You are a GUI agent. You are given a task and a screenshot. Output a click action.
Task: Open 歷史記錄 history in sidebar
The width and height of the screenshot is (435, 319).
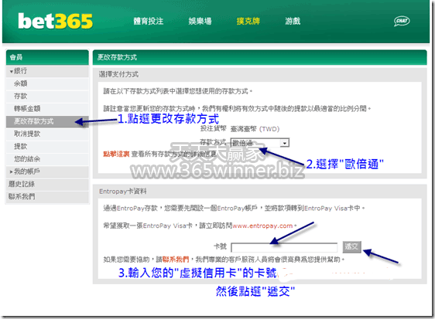tap(47, 184)
